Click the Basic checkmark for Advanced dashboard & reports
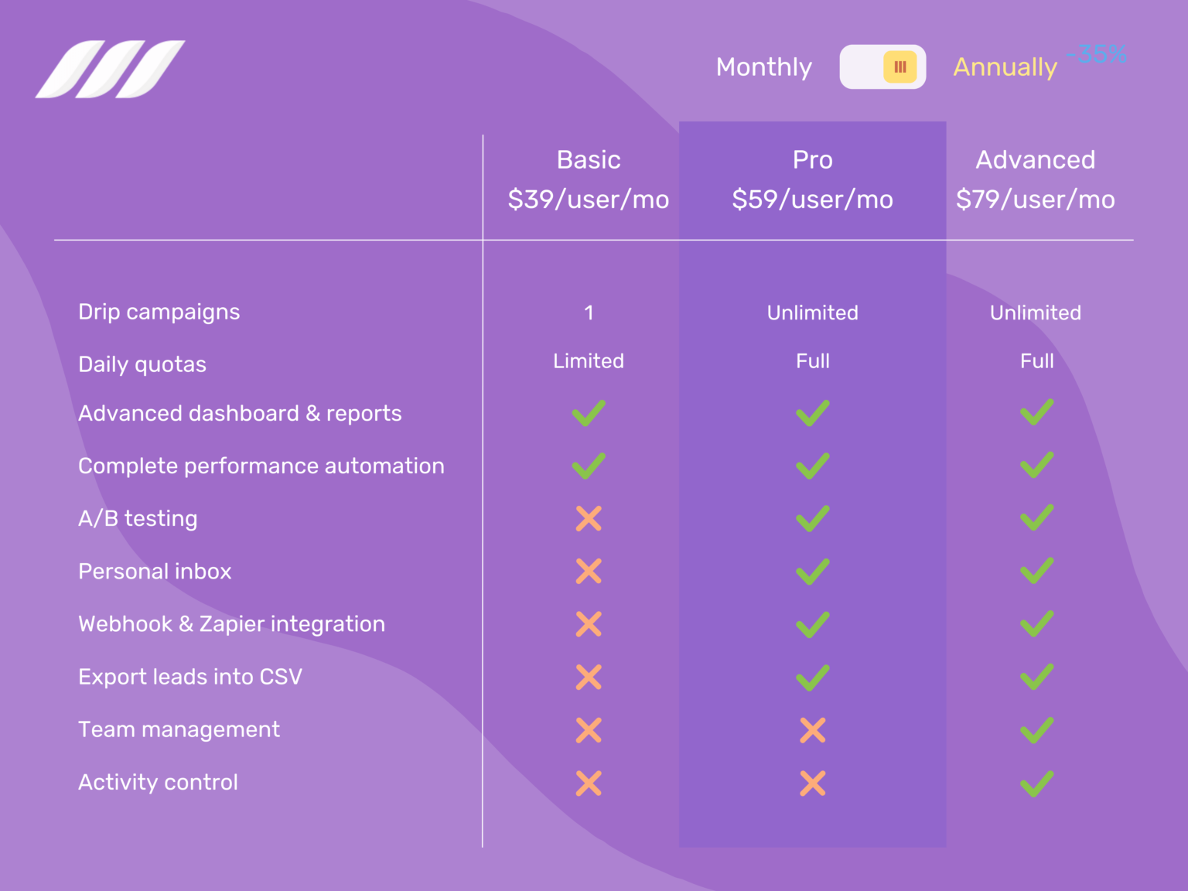This screenshot has width=1188, height=891. pos(589,413)
